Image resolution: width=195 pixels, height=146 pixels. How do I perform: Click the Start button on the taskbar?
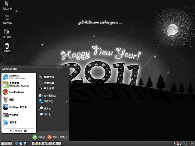point(6,144)
